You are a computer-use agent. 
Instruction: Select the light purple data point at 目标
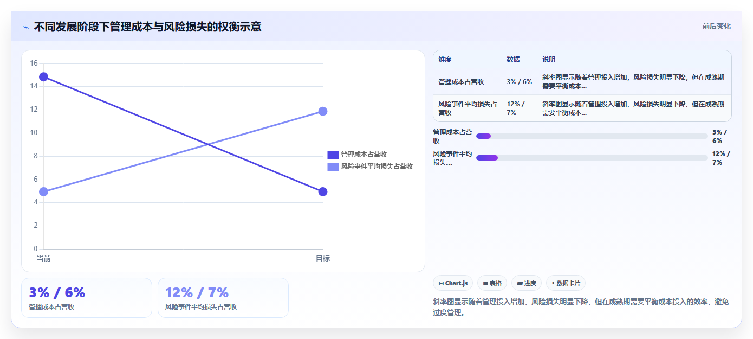[323, 111]
